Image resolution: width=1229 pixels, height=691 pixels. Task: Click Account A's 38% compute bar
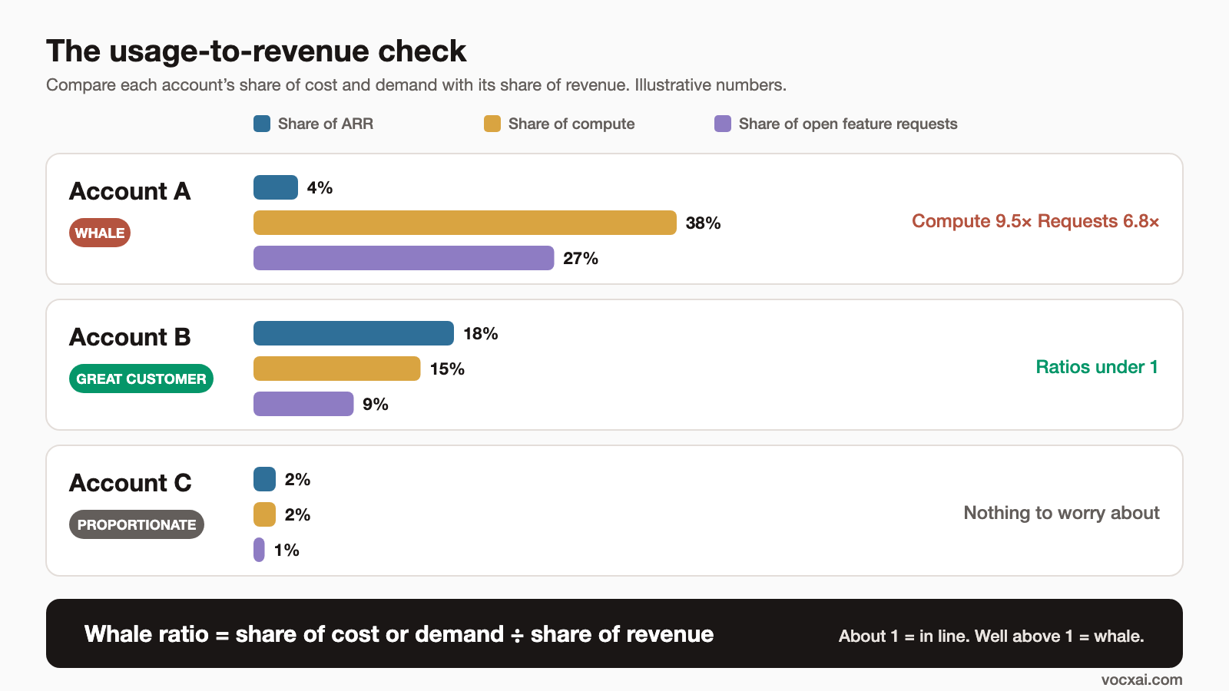click(465, 223)
